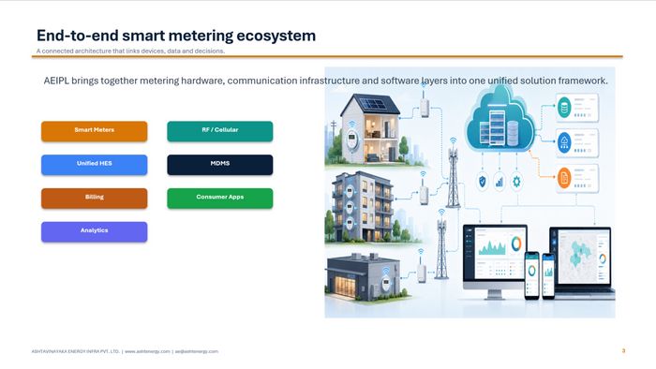This screenshot has width=656, height=369.
Task: Click the desktop monitor dashboard
Action: pyautogui.click(x=495, y=261)
